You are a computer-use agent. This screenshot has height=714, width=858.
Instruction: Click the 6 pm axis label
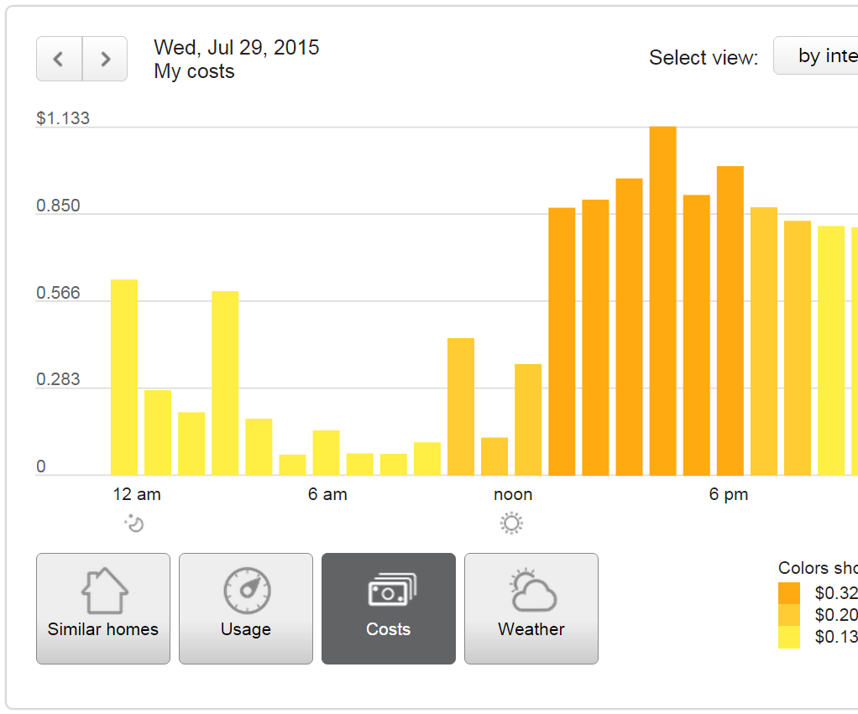[x=728, y=494]
